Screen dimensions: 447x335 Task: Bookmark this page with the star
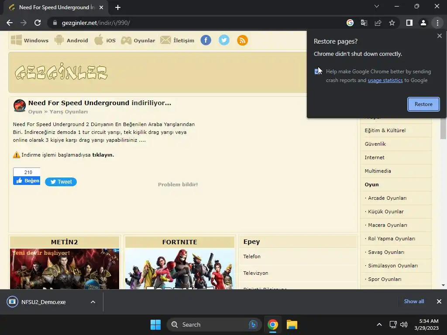click(392, 23)
